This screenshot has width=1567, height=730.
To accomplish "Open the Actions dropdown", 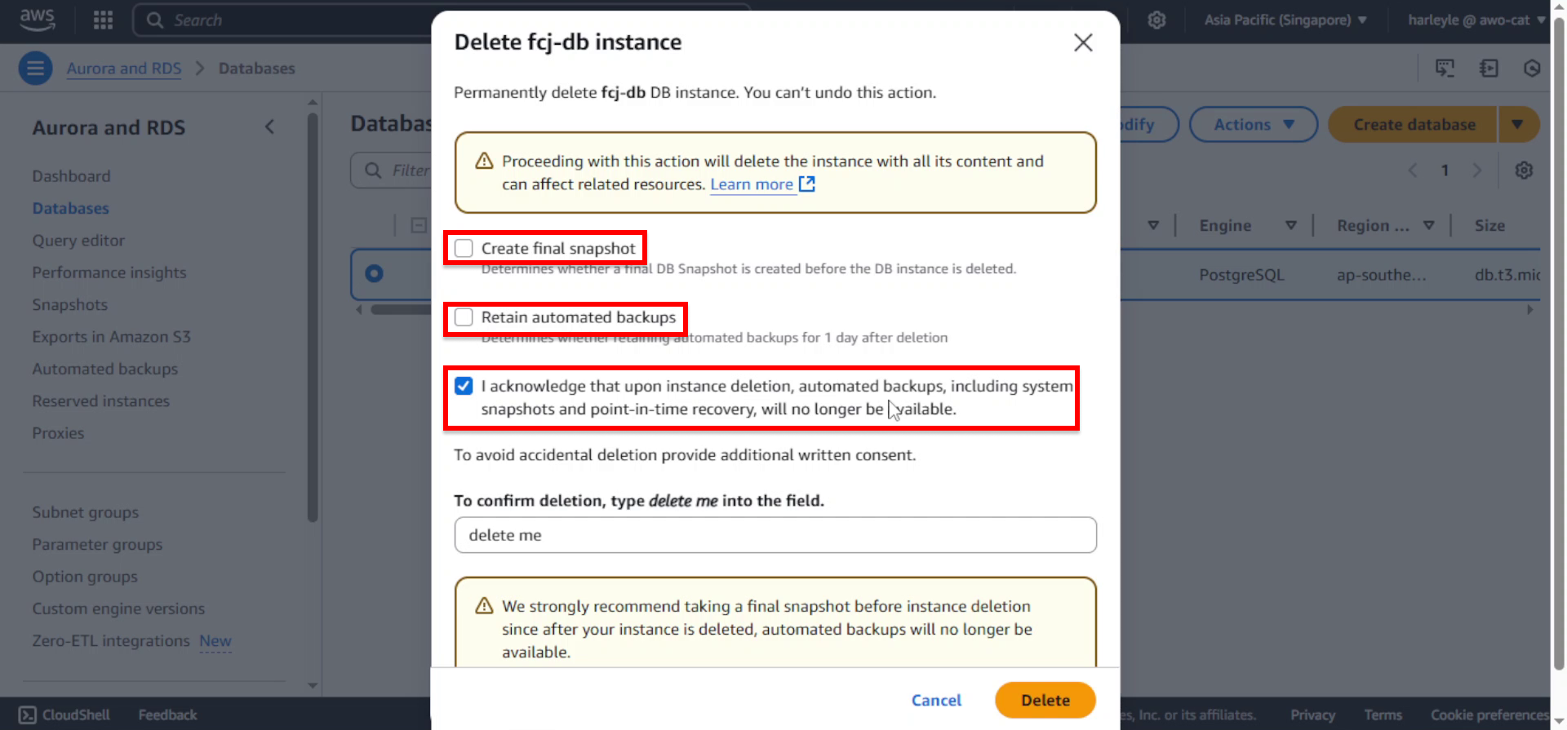I will [1254, 125].
